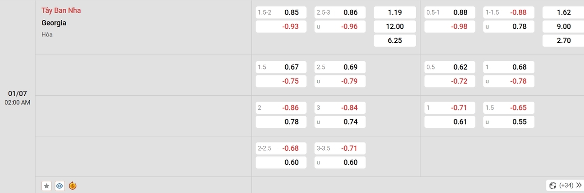This screenshot has width=584, height=193.
Task: Click the soccer ball icon beside +34
Action: pos(553,185)
